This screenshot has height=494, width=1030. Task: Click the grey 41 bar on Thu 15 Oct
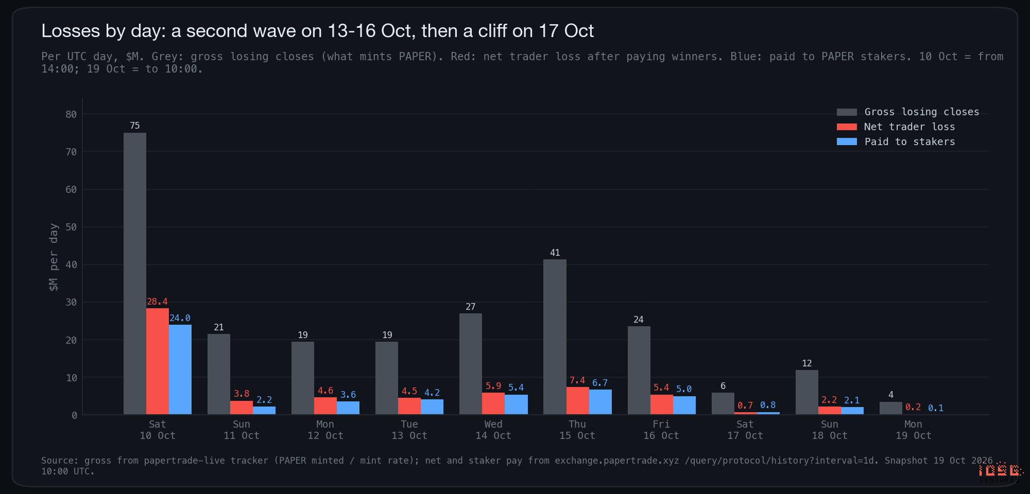555,337
